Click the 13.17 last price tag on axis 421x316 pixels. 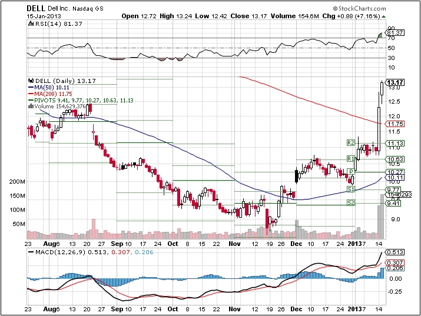pos(395,82)
